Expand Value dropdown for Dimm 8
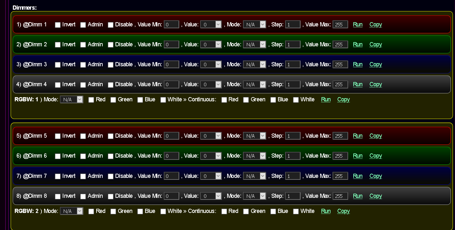Screen dimensions: 455x230 click(x=211, y=196)
